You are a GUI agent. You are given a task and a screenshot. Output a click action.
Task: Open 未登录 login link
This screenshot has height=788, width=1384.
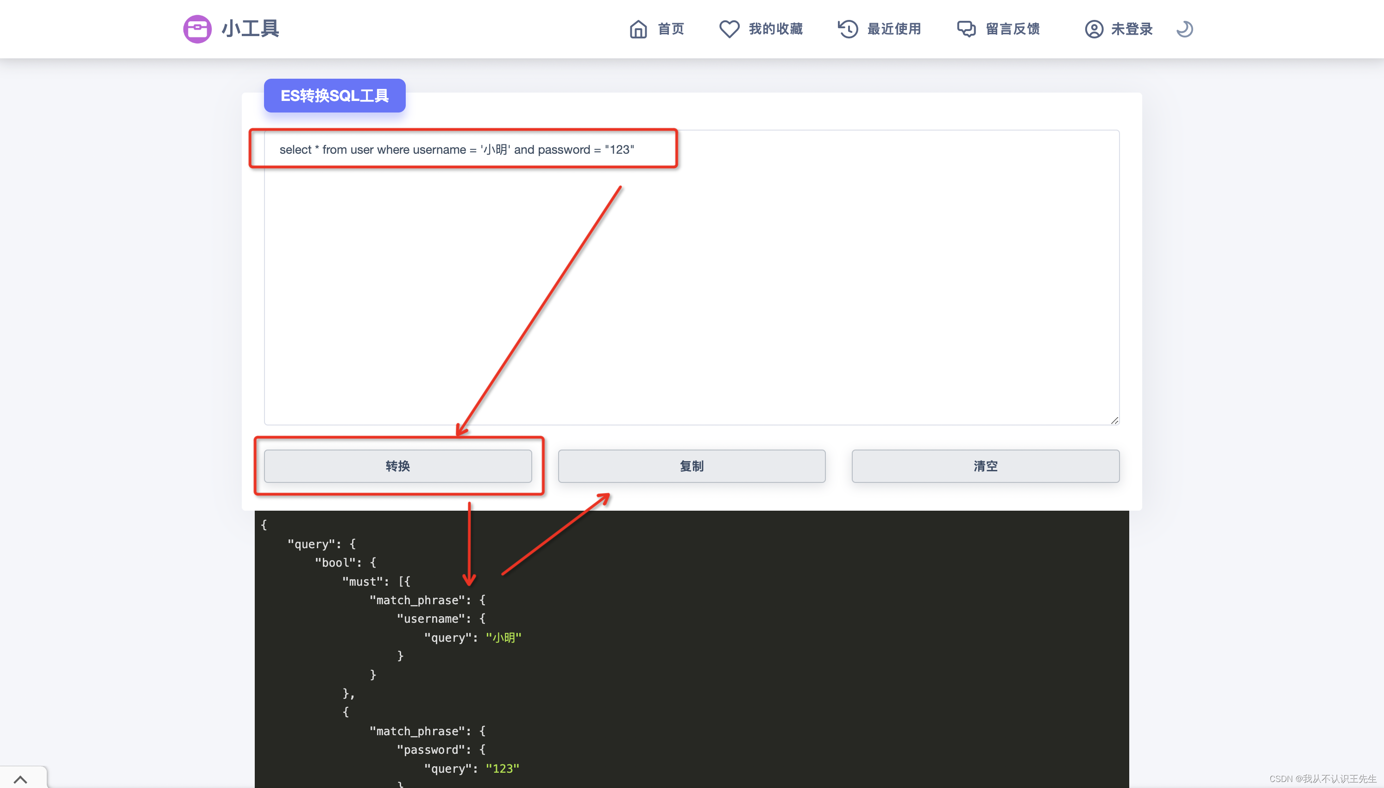coord(1132,29)
